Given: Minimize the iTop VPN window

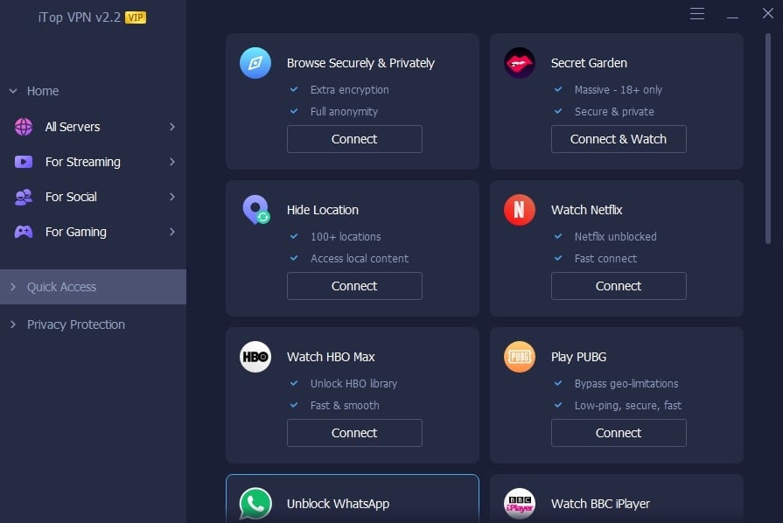Looking at the screenshot, I should coord(732,17).
